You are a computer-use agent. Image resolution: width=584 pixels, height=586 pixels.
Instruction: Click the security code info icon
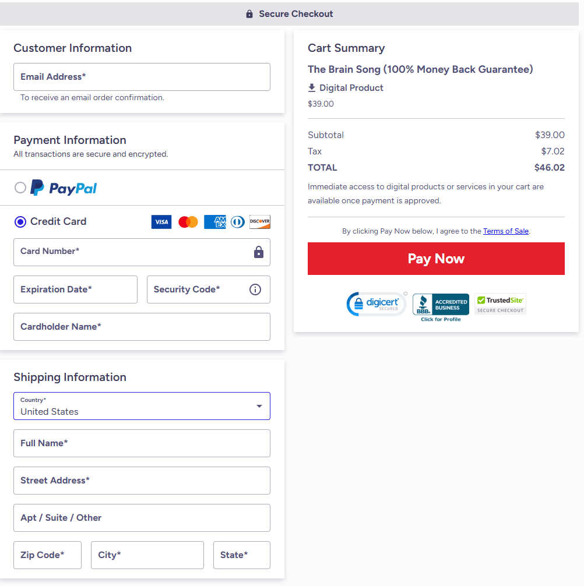click(255, 290)
